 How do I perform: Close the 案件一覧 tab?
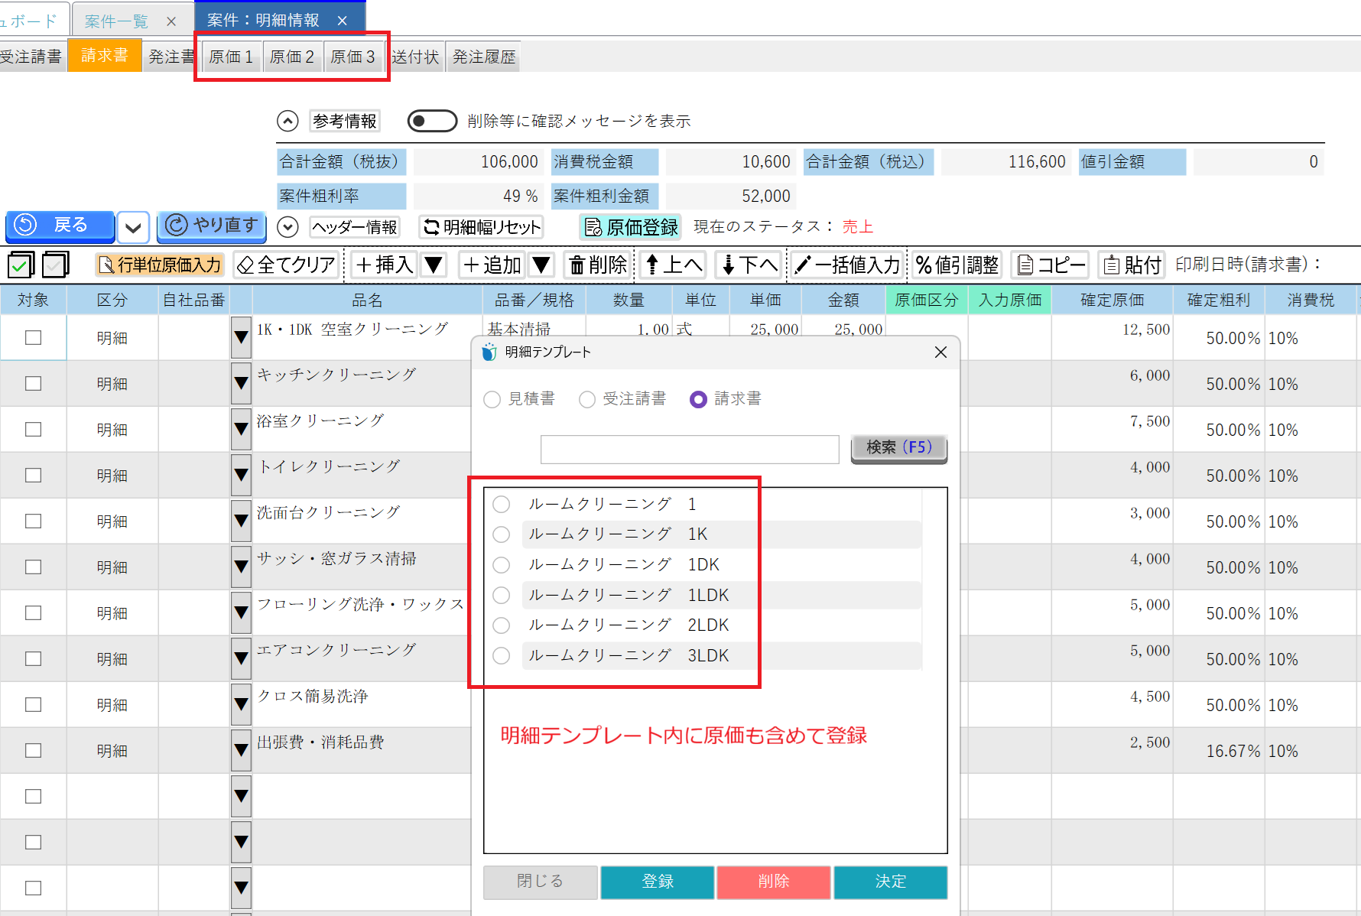click(171, 21)
